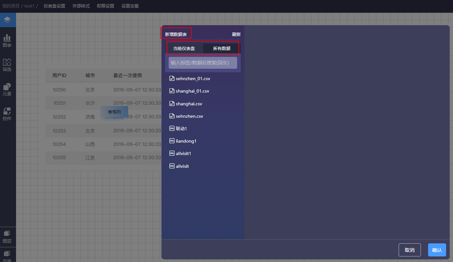Switch to the 所有数据 tab
This screenshot has height=262, width=453.
222,48
